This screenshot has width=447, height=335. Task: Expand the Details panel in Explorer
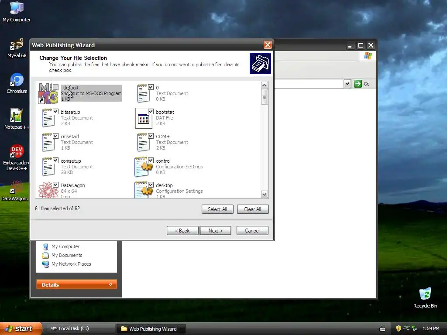point(76,284)
